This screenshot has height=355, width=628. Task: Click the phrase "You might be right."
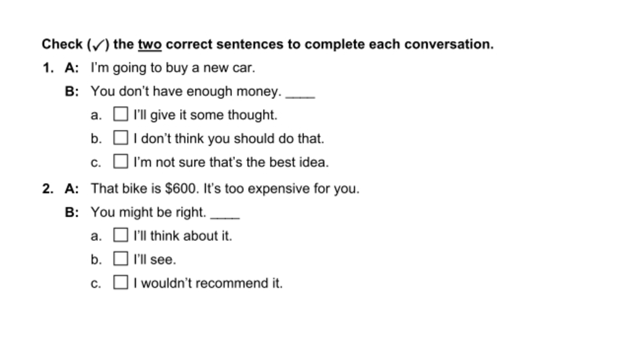[x=148, y=212]
